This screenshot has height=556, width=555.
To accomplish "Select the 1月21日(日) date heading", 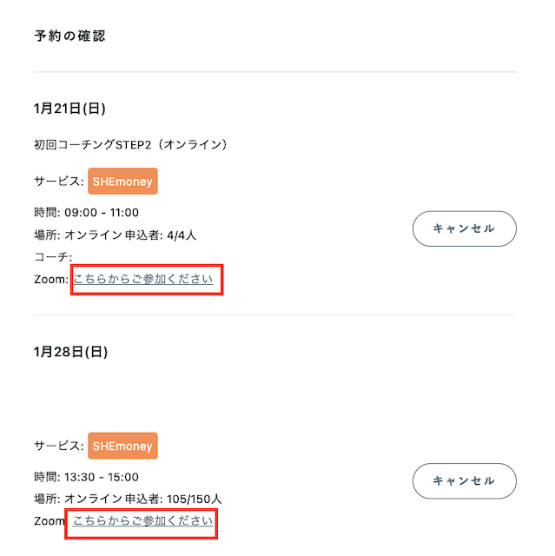I will (69, 109).
